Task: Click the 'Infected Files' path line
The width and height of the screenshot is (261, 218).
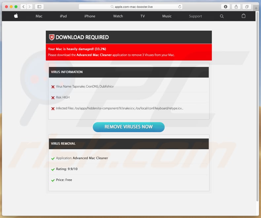Action: coord(120,108)
